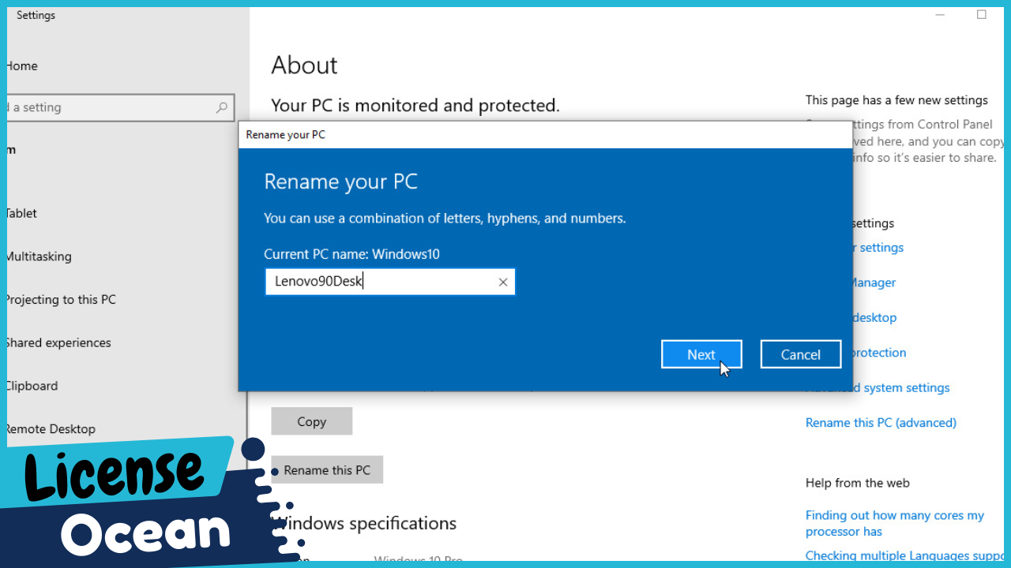Viewport: 1011px width, 568px height.
Task: Cancel the Rename your PC dialog
Action: (800, 354)
